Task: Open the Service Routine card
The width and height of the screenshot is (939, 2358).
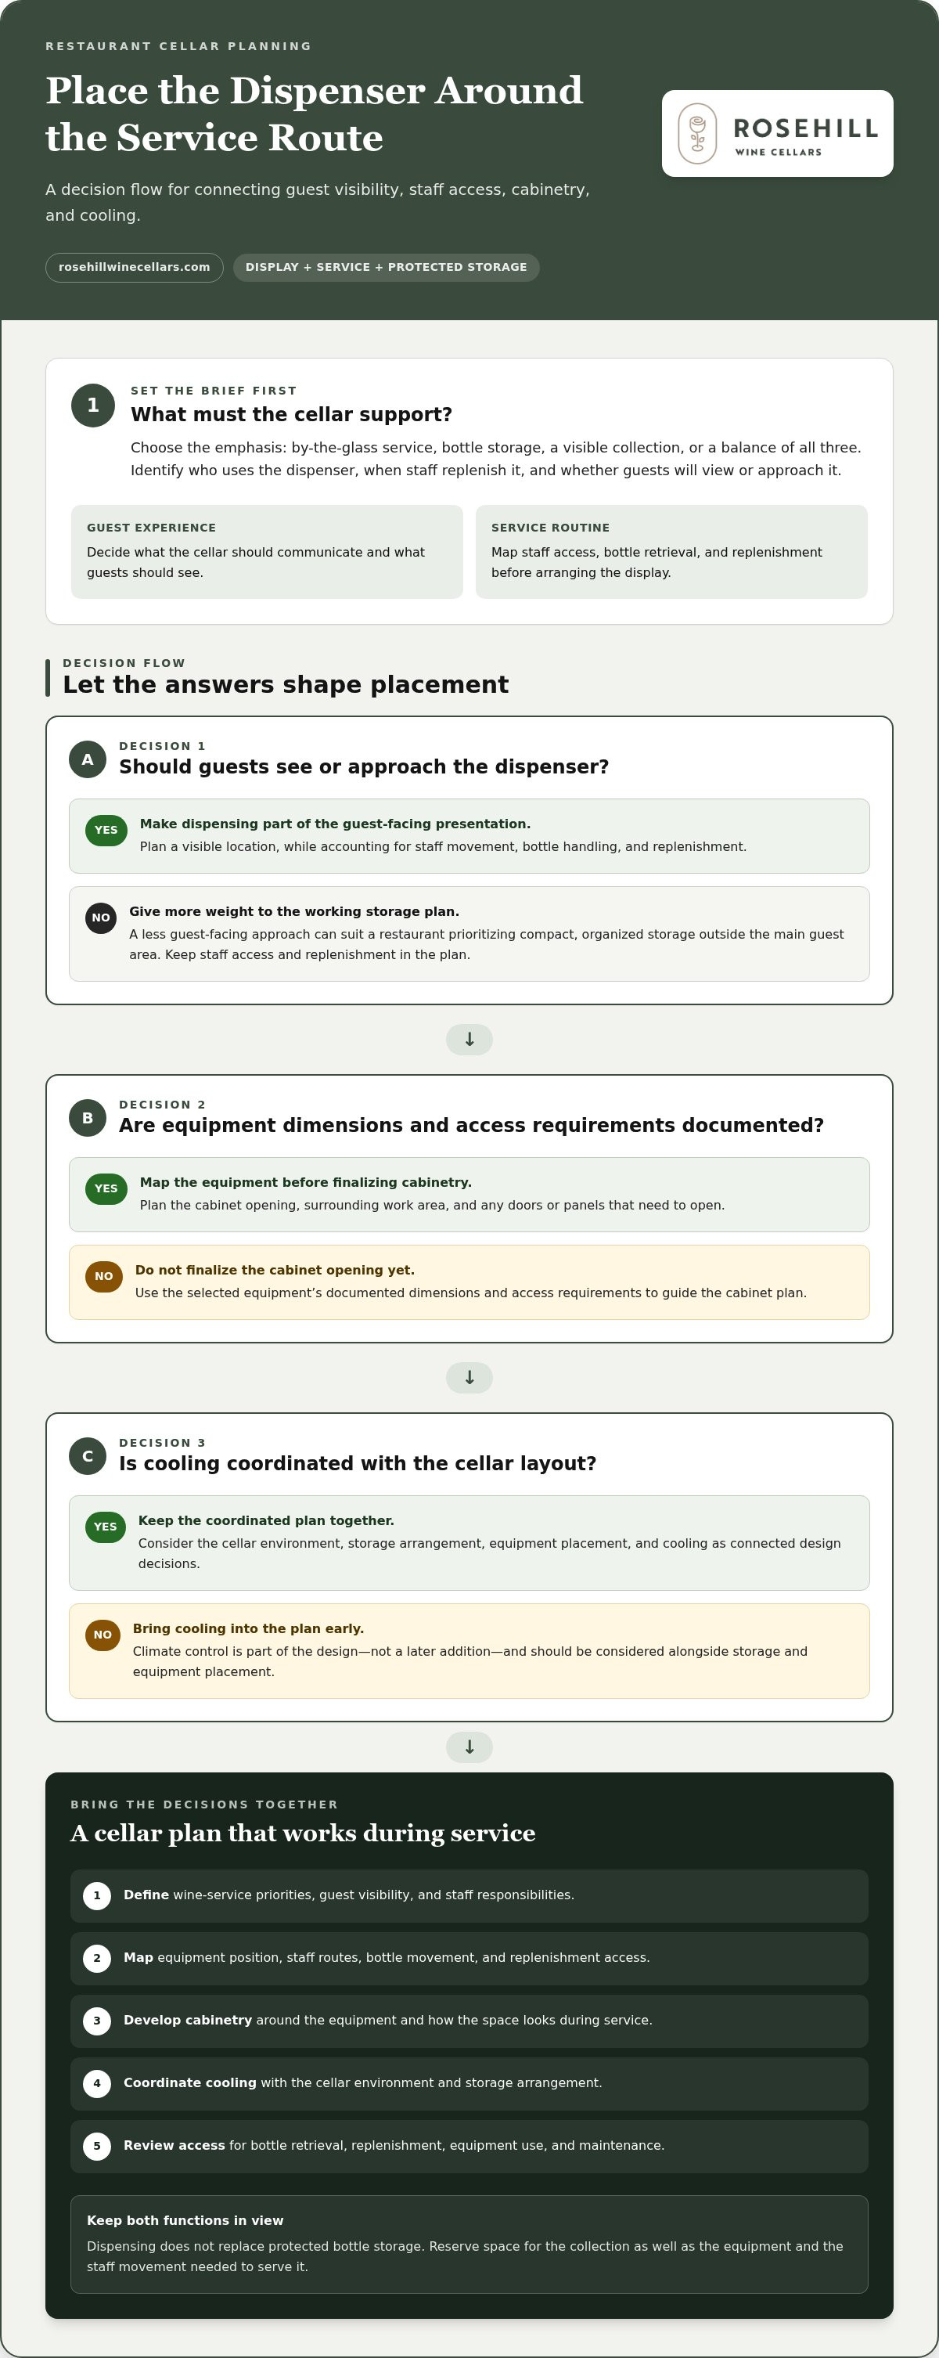Action: [x=671, y=552]
